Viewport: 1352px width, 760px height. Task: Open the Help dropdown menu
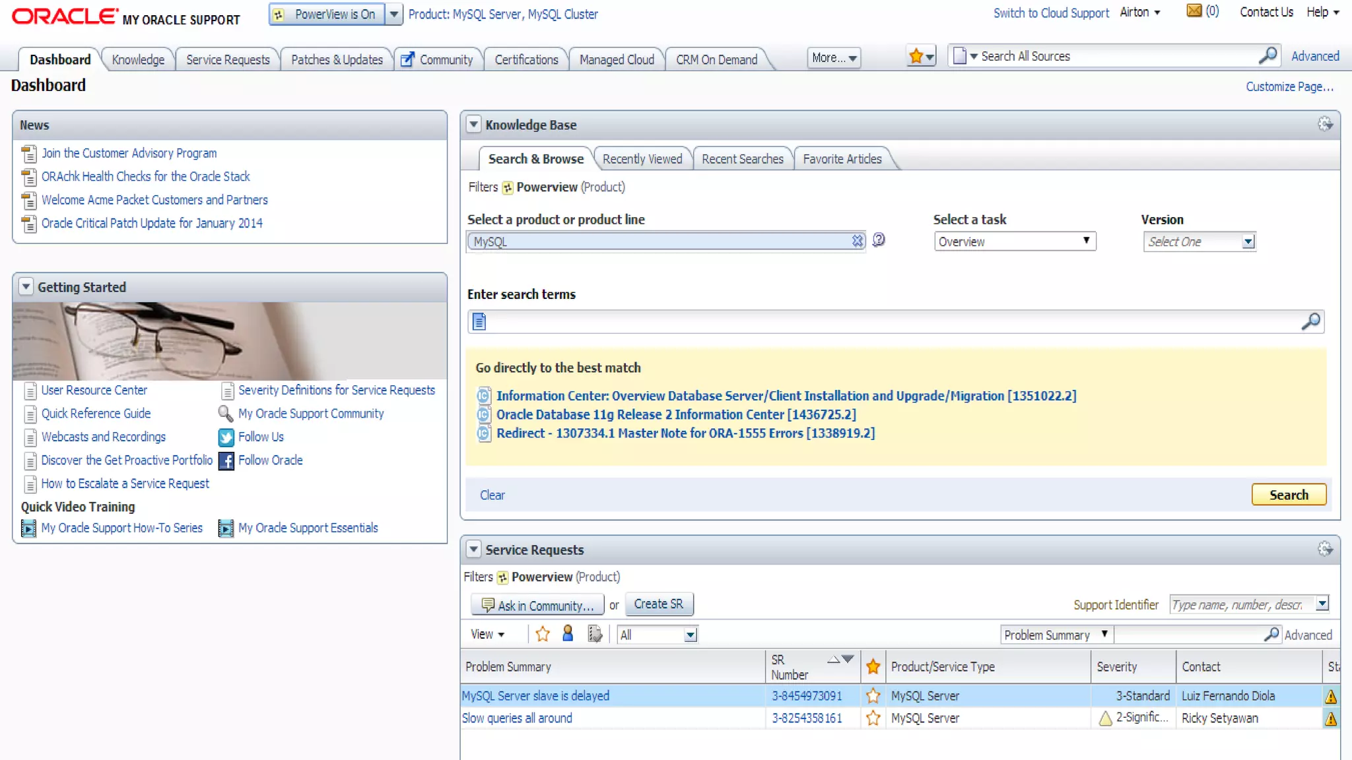coord(1322,13)
